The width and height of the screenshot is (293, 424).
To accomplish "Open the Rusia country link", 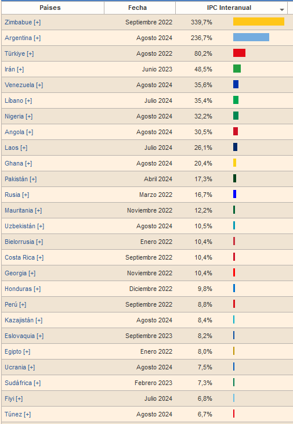I will (x=12, y=195).
